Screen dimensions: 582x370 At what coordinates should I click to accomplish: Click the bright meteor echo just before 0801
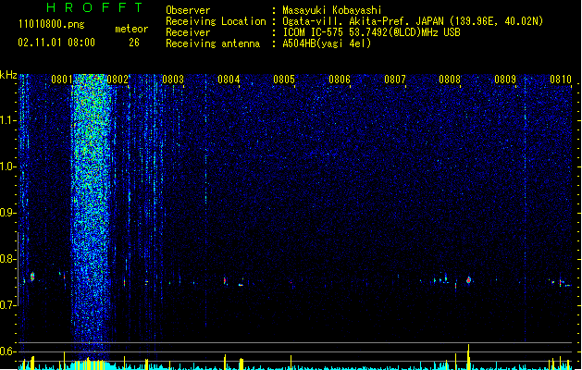32,276
